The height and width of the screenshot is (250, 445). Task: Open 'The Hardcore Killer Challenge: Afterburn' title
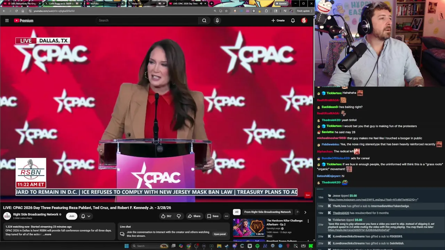tap(285, 223)
